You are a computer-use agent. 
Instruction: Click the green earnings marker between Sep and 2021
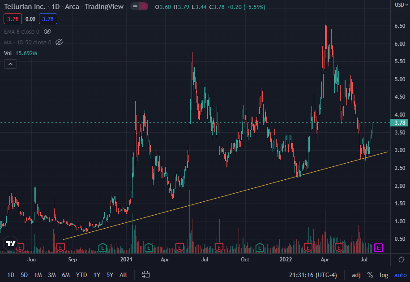(x=102, y=247)
